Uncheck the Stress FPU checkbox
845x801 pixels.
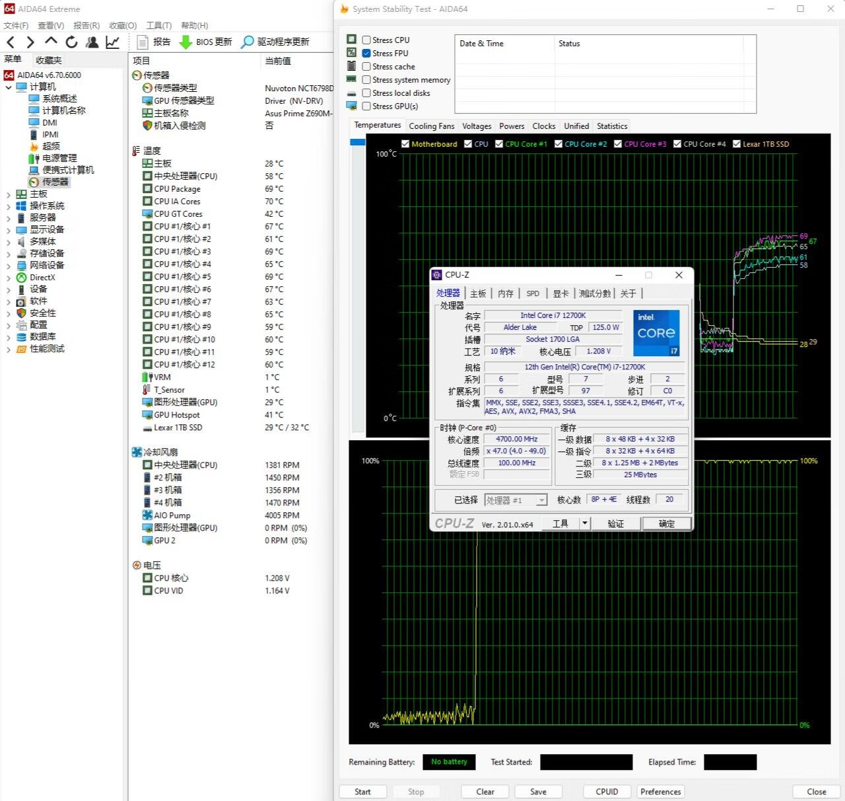click(366, 53)
